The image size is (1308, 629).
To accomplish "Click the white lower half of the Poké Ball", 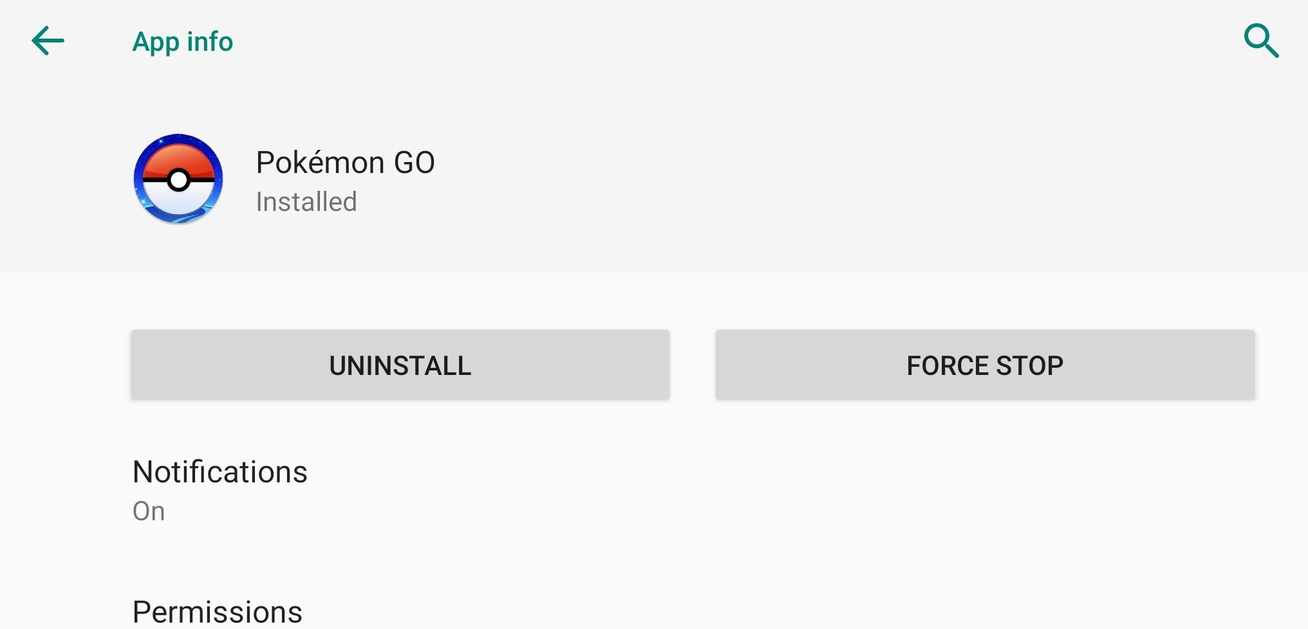I will 178,202.
